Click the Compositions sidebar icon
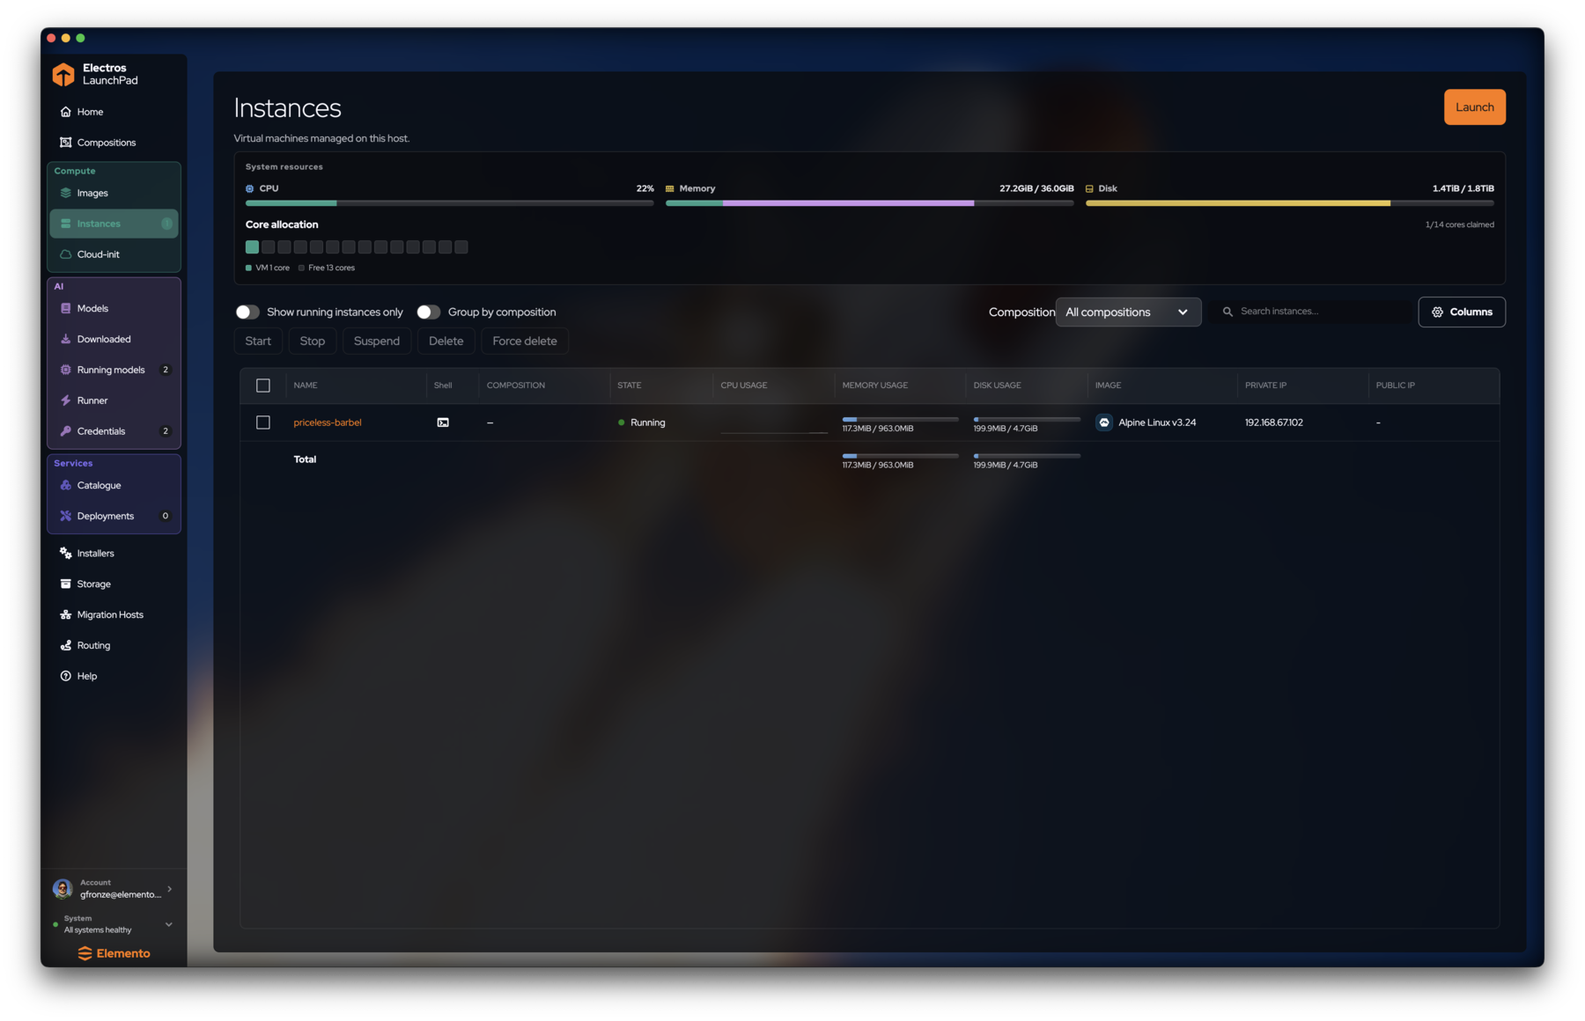 [65, 143]
